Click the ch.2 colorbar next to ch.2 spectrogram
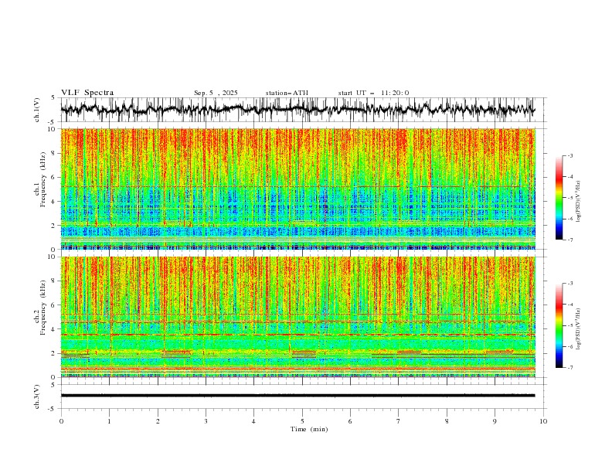 pos(559,325)
